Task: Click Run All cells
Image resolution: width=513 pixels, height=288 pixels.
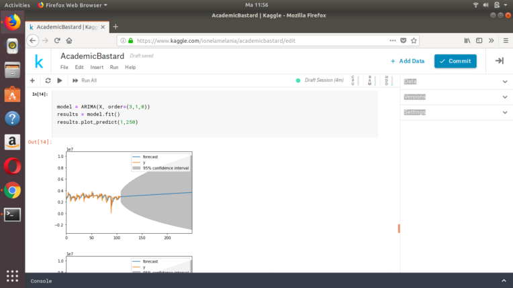Action: 85,80
